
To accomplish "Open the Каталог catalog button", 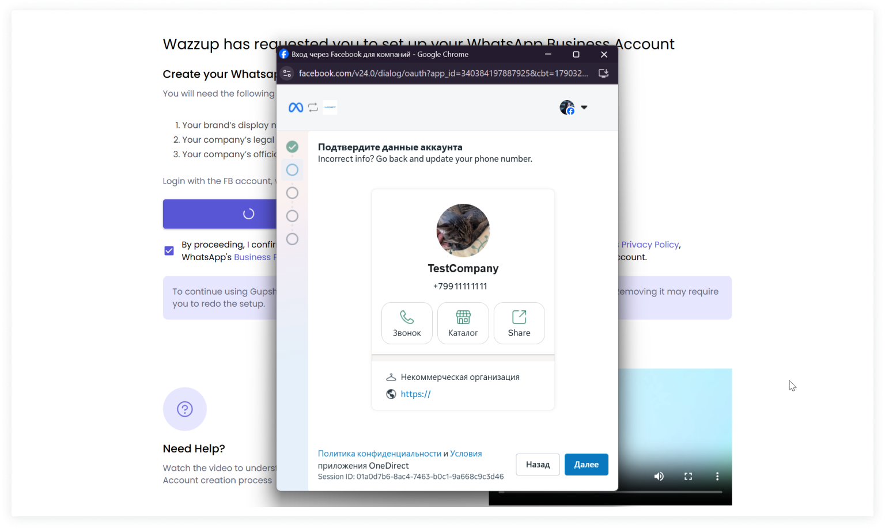I will pyautogui.click(x=463, y=323).
